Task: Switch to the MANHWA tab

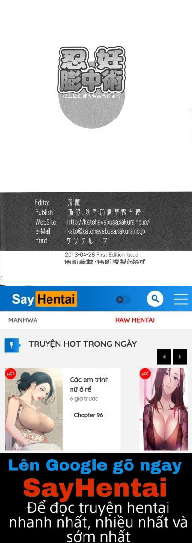Action: pyautogui.click(x=23, y=320)
